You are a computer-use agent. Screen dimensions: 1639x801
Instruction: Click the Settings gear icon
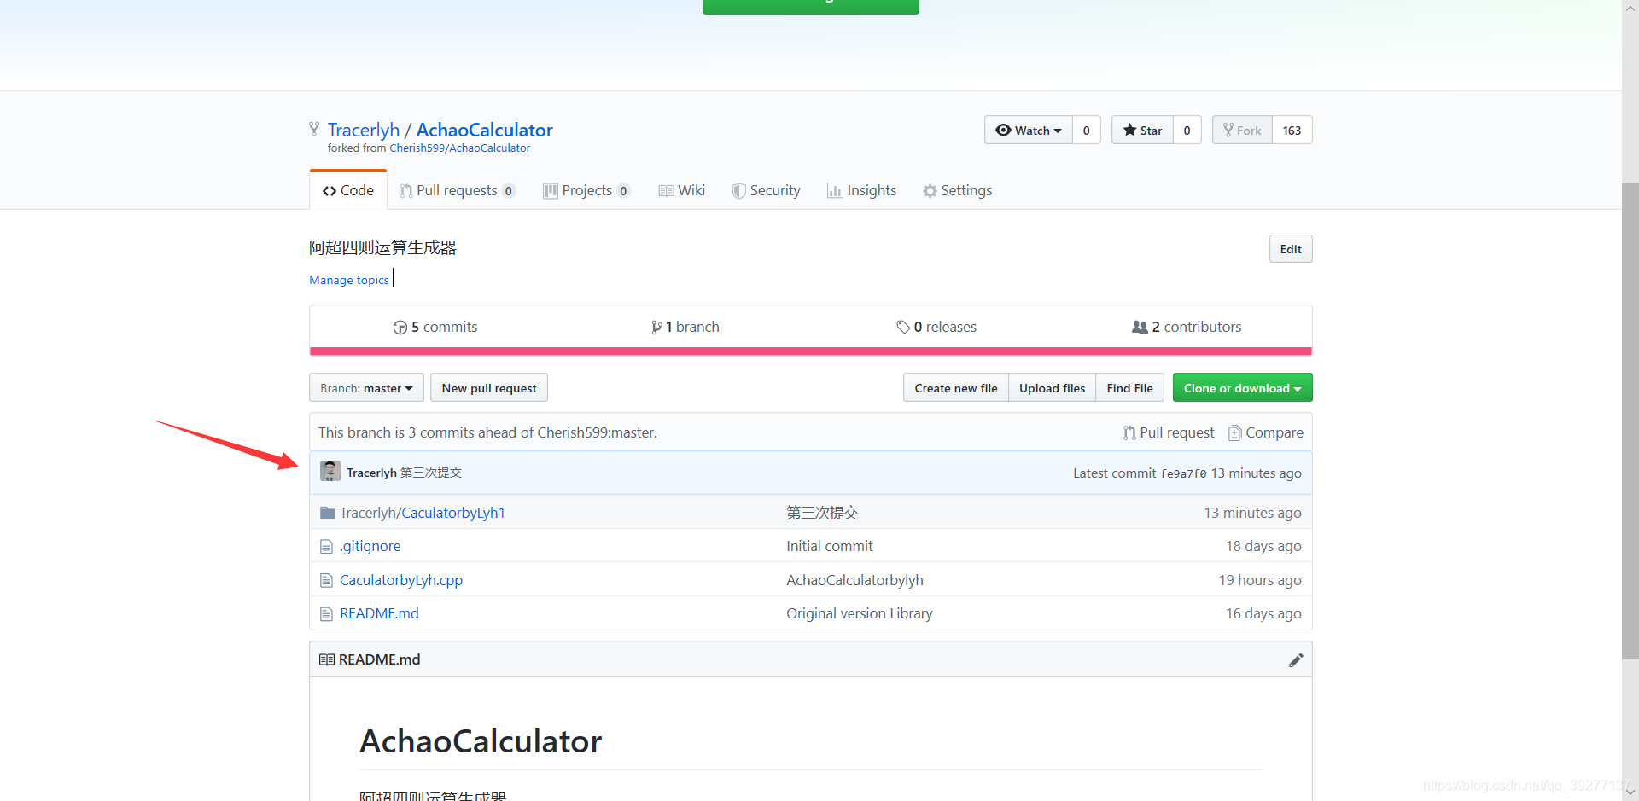(x=930, y=191)
